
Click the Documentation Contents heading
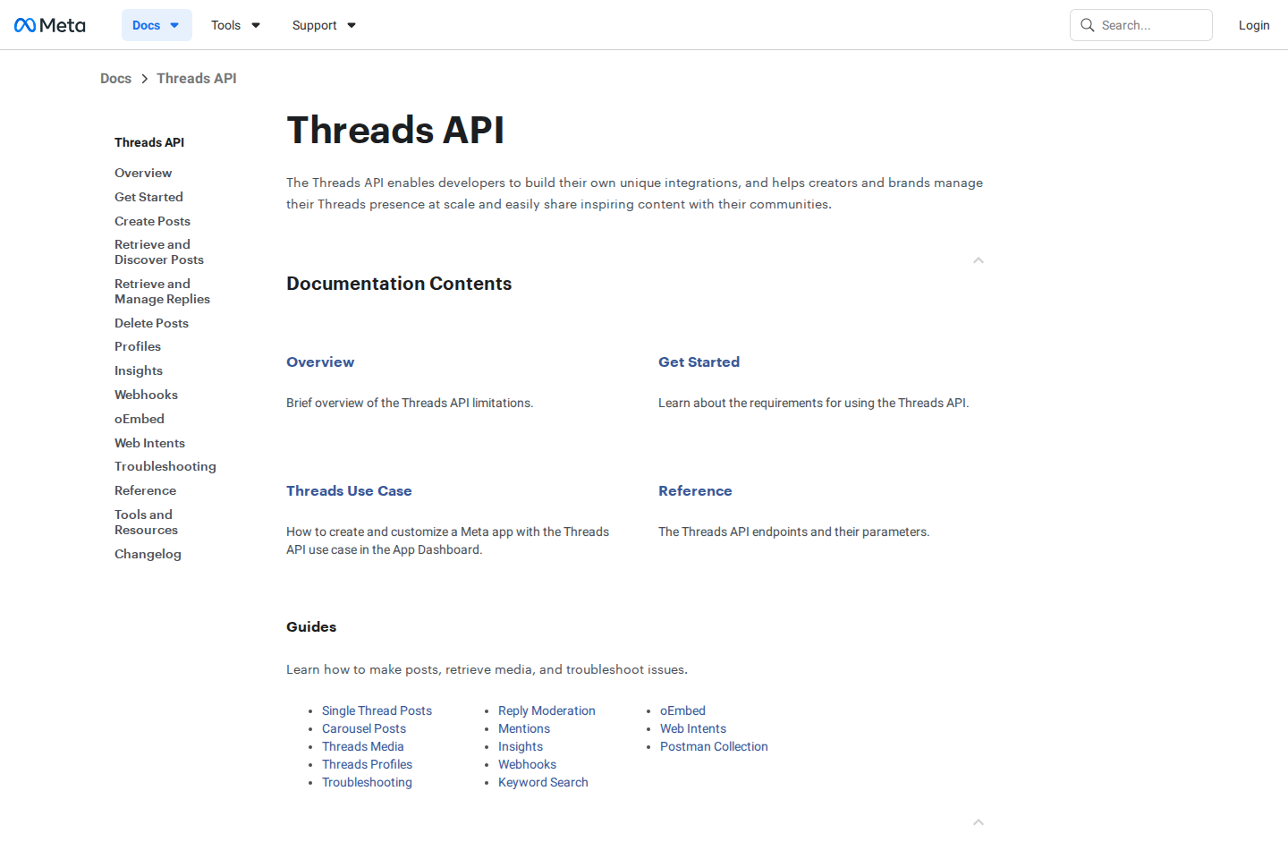click(399, 284)
